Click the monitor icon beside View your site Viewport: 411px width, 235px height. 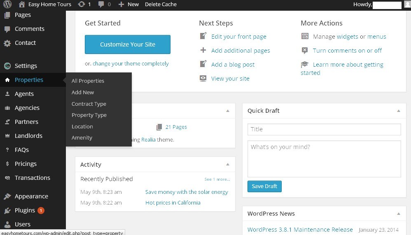click(203, 78)
